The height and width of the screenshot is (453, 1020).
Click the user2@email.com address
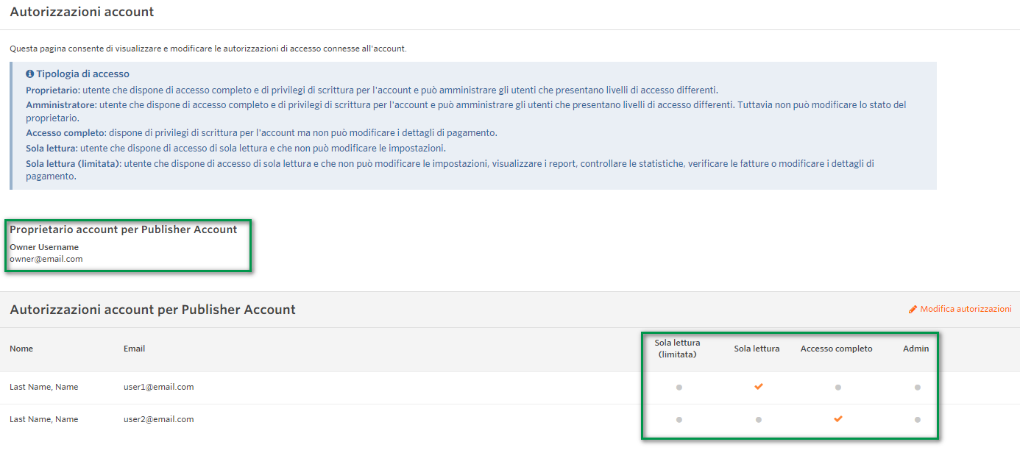point(158,419)
